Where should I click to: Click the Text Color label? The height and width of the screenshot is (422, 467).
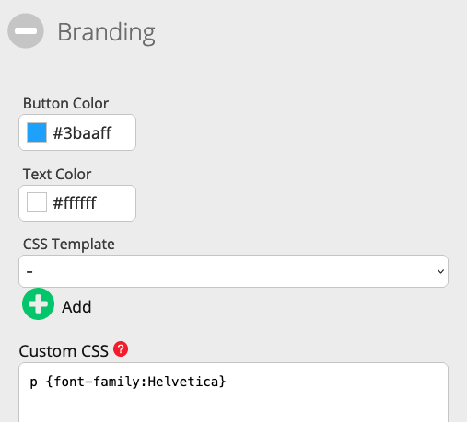(57, 174)
